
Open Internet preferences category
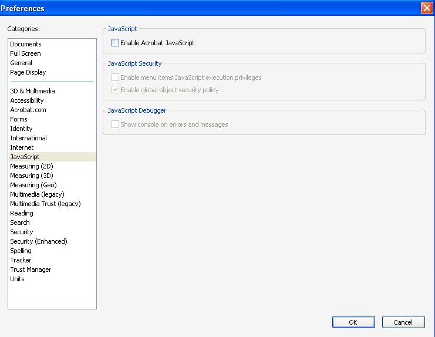tap(22, 147)
